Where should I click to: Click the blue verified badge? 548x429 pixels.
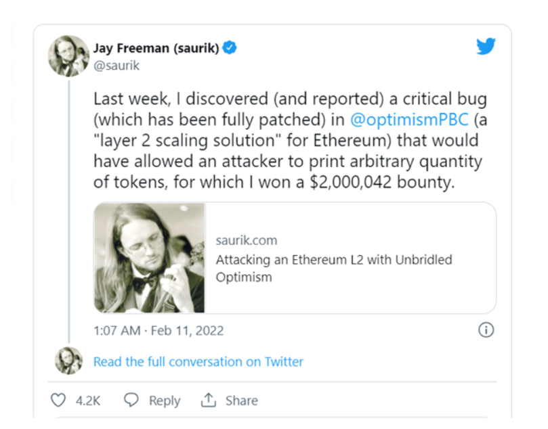(x=230, y=48)
